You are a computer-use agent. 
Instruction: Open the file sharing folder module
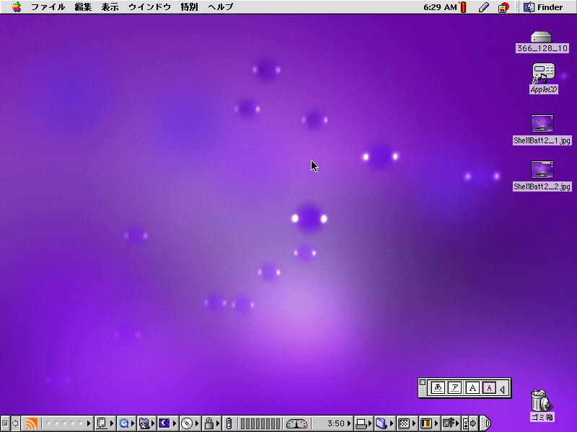[x=147, y=423]
